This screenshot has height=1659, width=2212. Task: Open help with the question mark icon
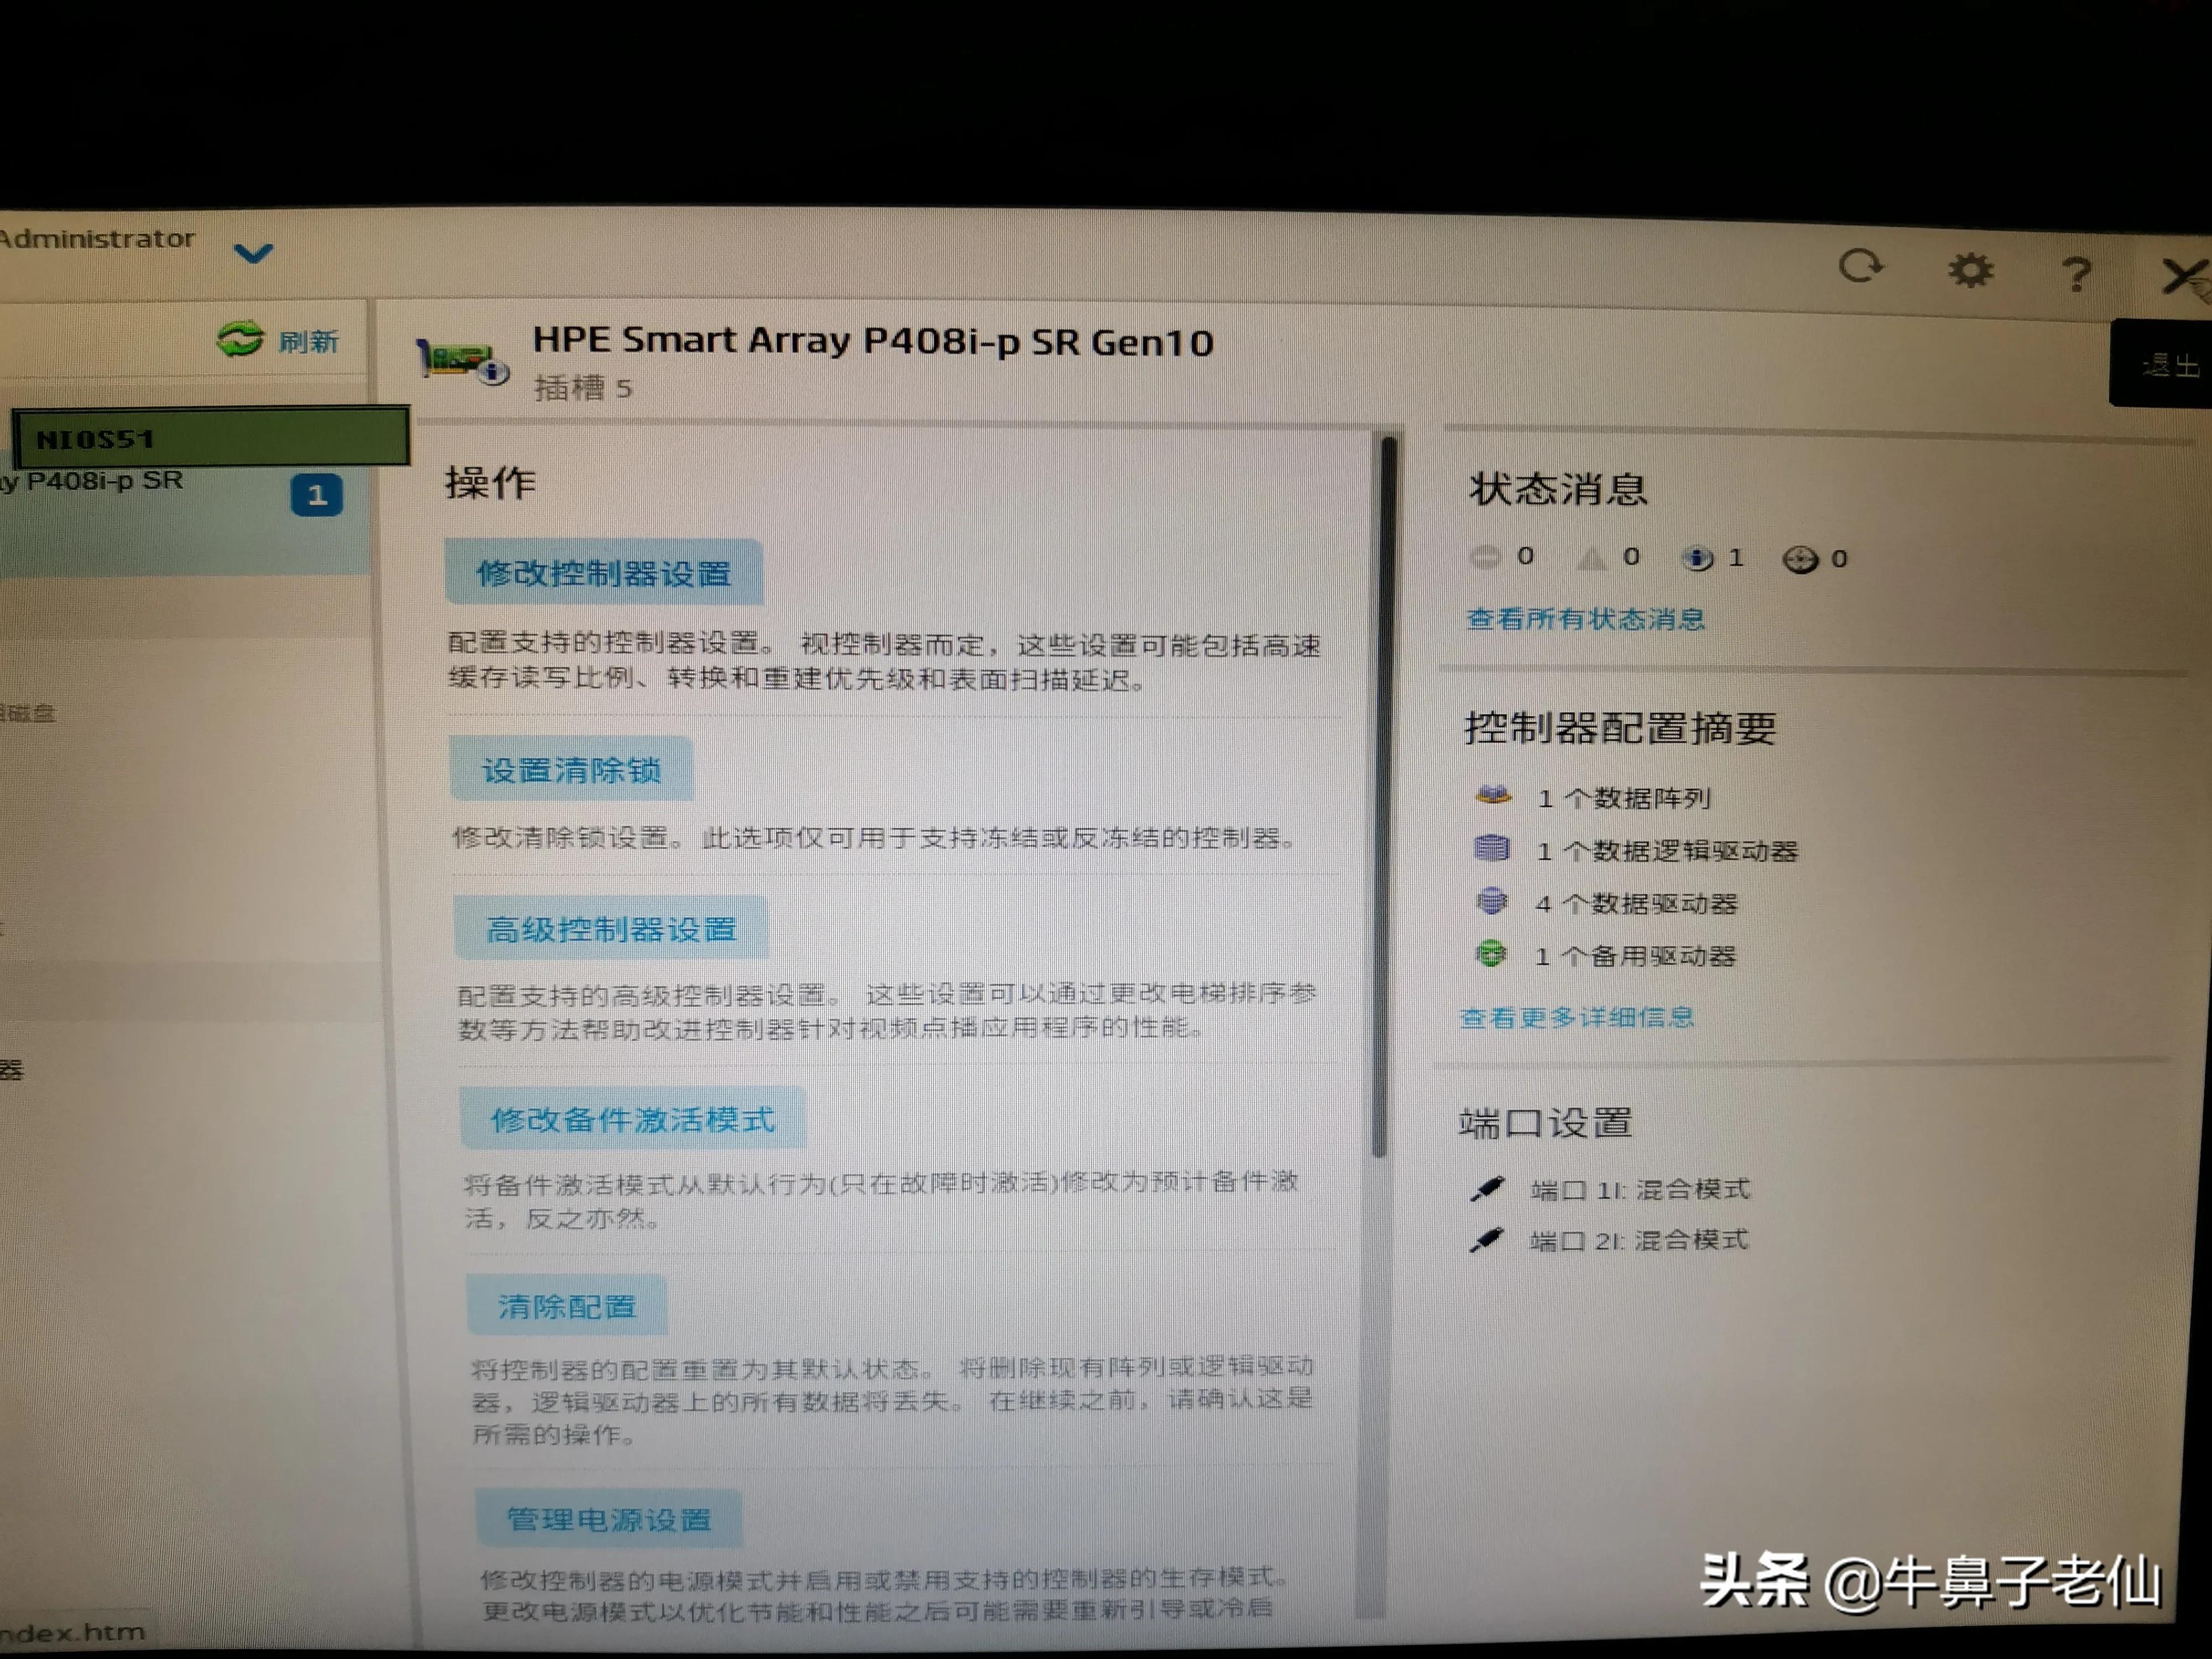[2076, 273]
